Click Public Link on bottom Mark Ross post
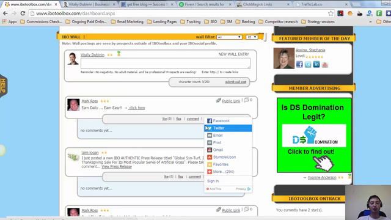Viewport: 391px width, 220px height. (231, 210)
